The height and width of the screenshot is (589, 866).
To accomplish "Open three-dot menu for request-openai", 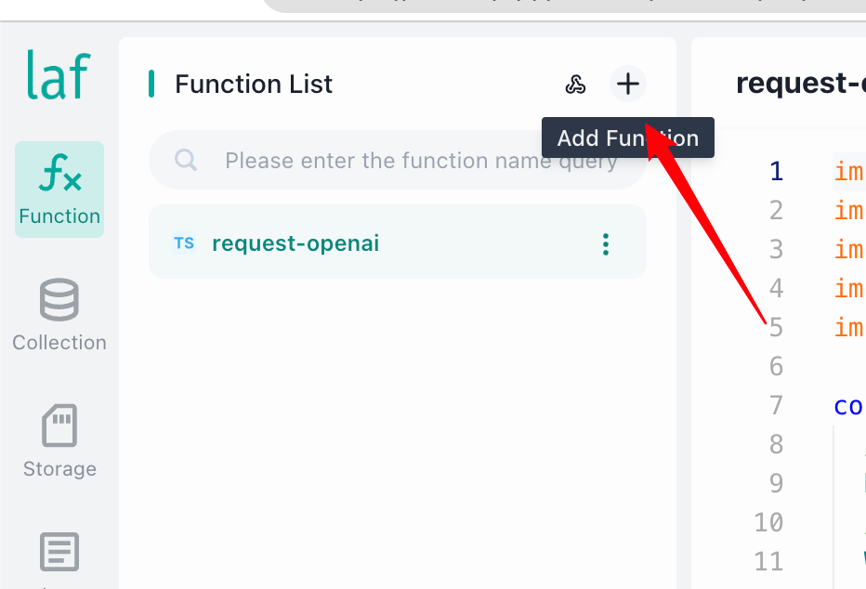I will [606, 244].
